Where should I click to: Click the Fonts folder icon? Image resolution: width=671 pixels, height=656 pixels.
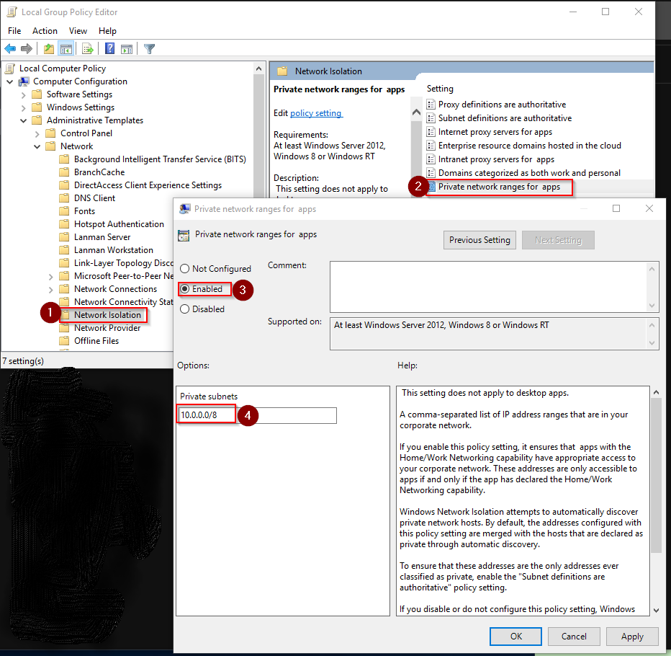coord(64,211)
